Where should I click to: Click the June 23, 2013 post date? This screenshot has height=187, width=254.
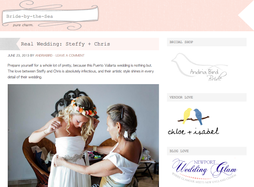click(18, 55)
